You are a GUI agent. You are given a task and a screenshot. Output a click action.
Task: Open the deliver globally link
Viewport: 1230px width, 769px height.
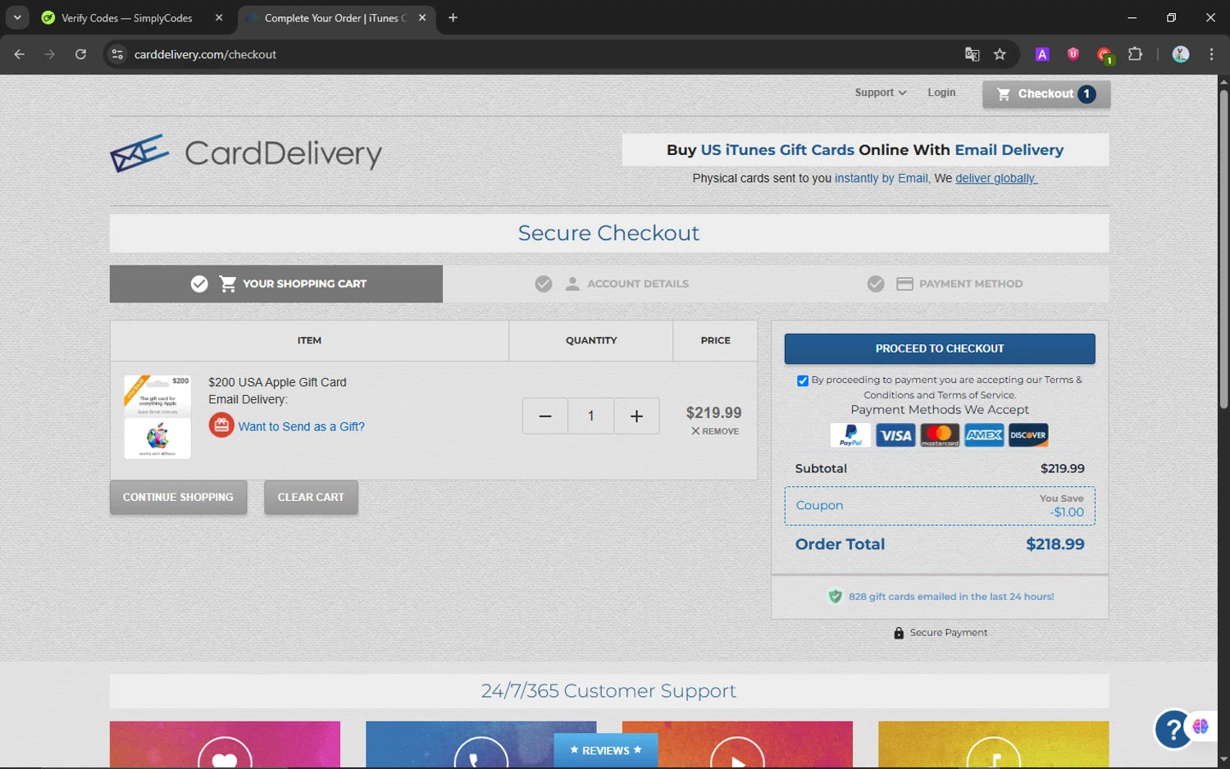[x=995, y=178]
